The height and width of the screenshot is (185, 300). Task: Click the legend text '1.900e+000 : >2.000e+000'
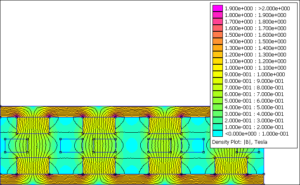(257, 8)
